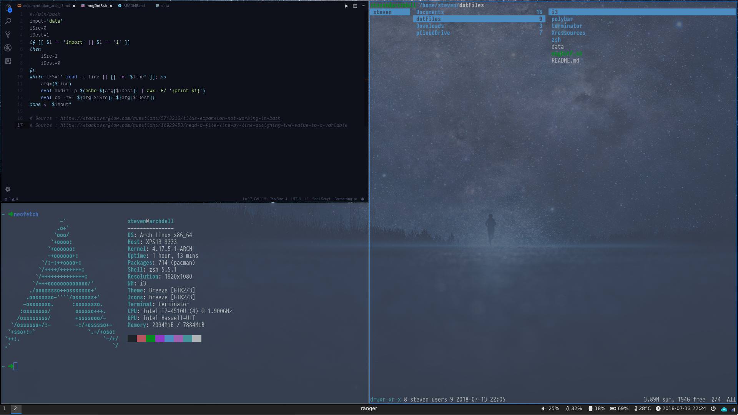Run the script with the play icon

pos(346,6)
